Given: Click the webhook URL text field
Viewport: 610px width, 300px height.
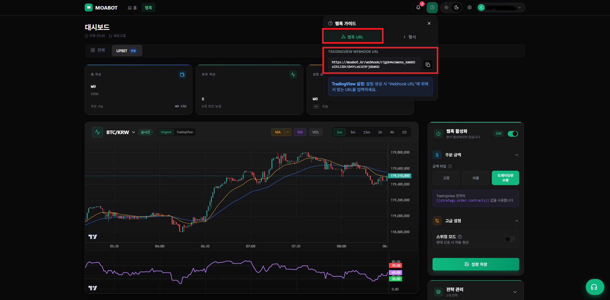Looking at the screenshot, I should click(374, 65).
